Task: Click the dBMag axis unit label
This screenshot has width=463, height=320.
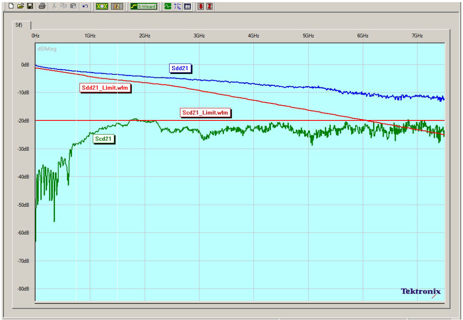Action: [47, 49]
